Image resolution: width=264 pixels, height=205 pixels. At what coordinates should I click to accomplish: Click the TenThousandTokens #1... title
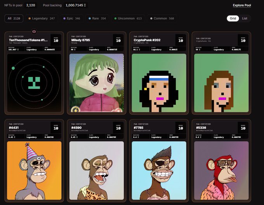(28, 40)
